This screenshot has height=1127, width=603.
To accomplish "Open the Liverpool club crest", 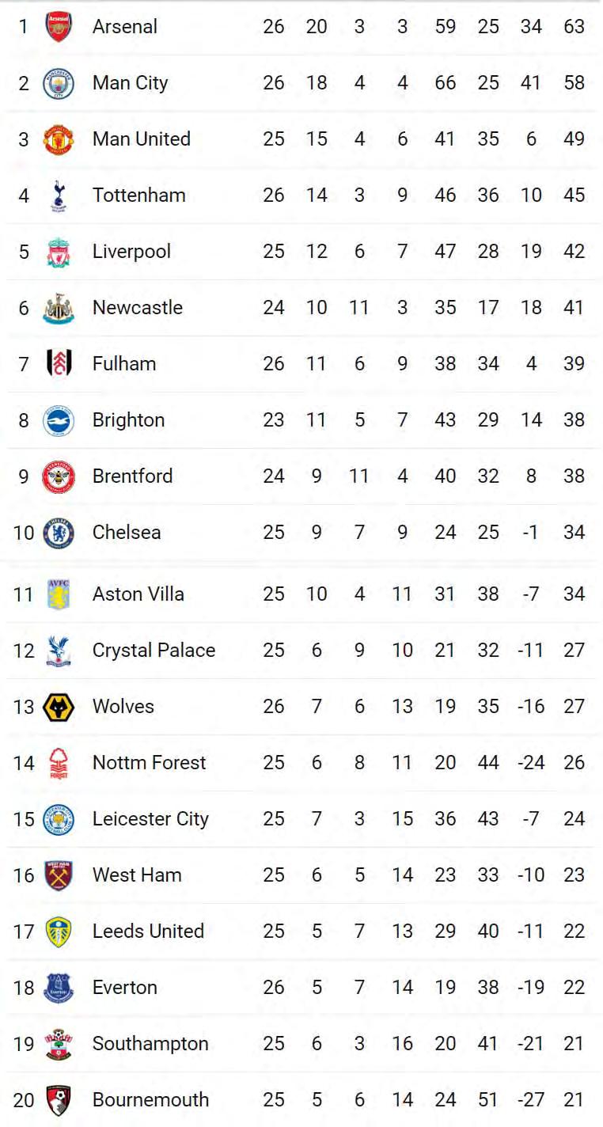I will coord(59,252).
